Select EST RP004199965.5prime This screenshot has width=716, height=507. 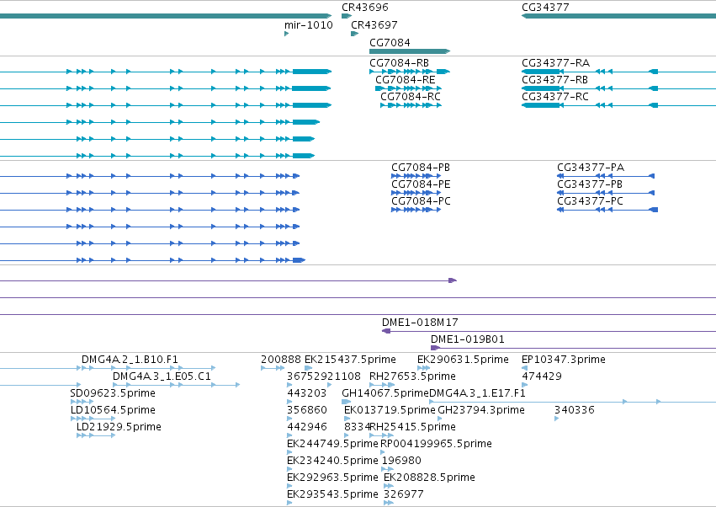point(436,444)
